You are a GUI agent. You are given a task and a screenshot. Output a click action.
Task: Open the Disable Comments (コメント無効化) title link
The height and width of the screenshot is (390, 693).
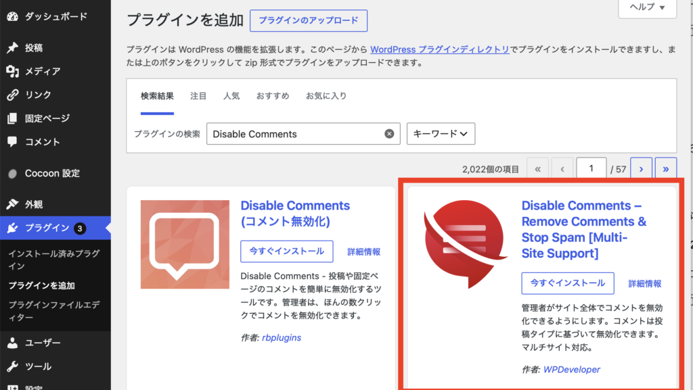tap(295, 214)
